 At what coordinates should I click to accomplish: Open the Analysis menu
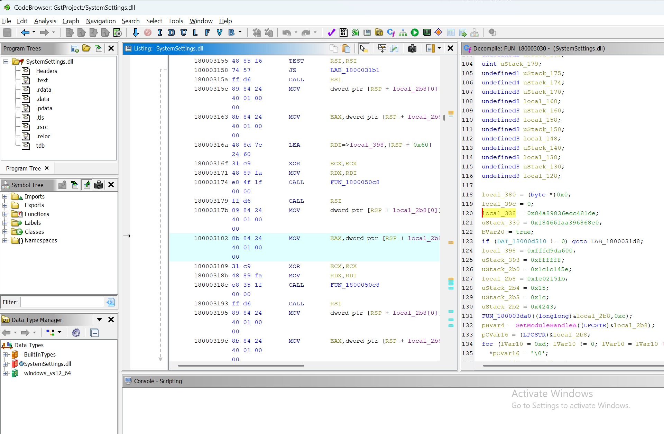pos(45,21)
